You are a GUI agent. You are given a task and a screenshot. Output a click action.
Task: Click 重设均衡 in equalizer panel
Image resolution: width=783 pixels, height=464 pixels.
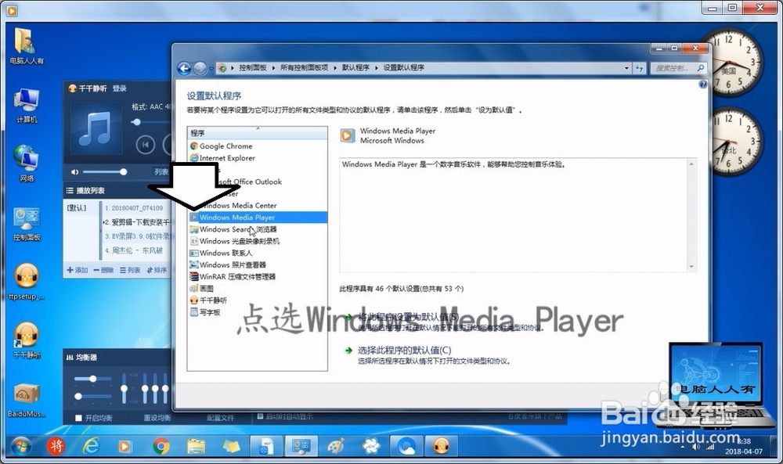157,418
